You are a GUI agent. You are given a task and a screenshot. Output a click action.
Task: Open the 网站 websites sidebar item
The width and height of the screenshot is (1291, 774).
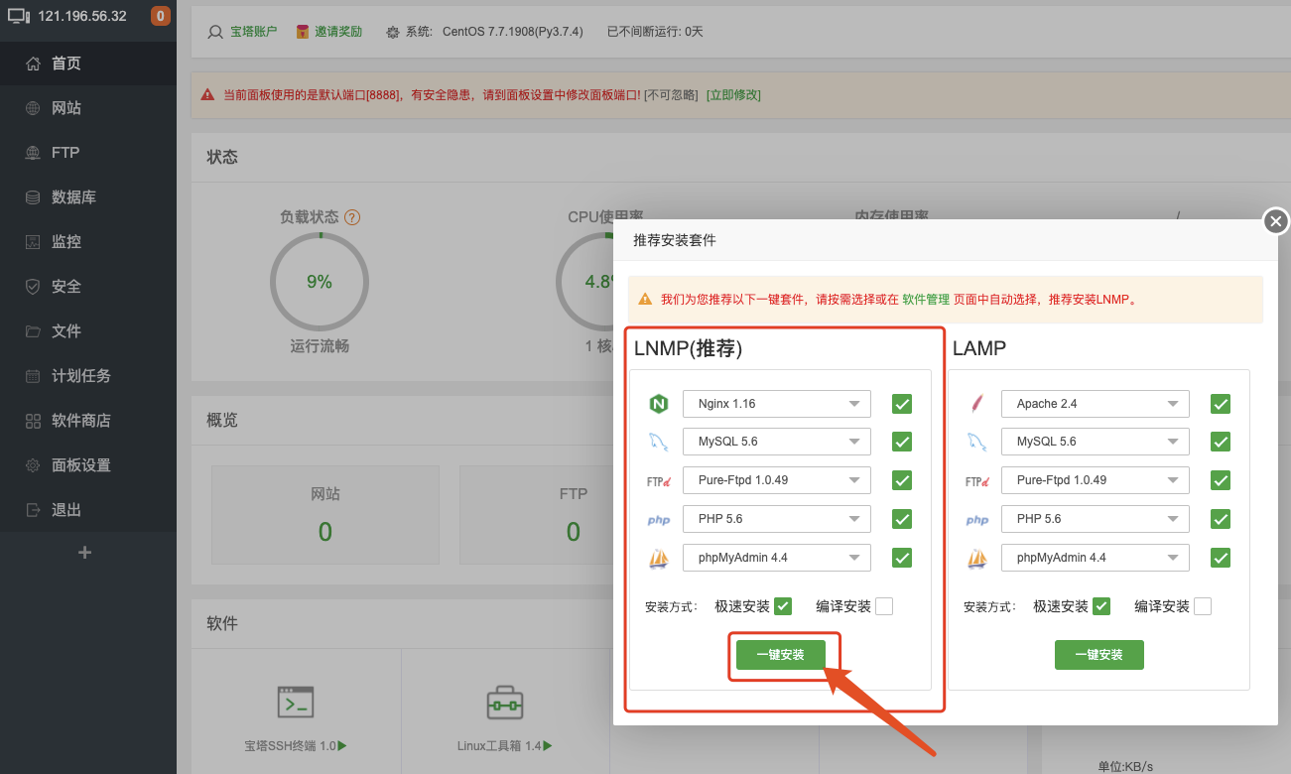tap(88, 108)
